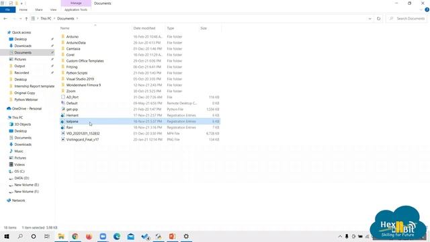Select the Wondershare Filmora 9 folder
This screenshot has width=430, height=242.
(83, 85)
